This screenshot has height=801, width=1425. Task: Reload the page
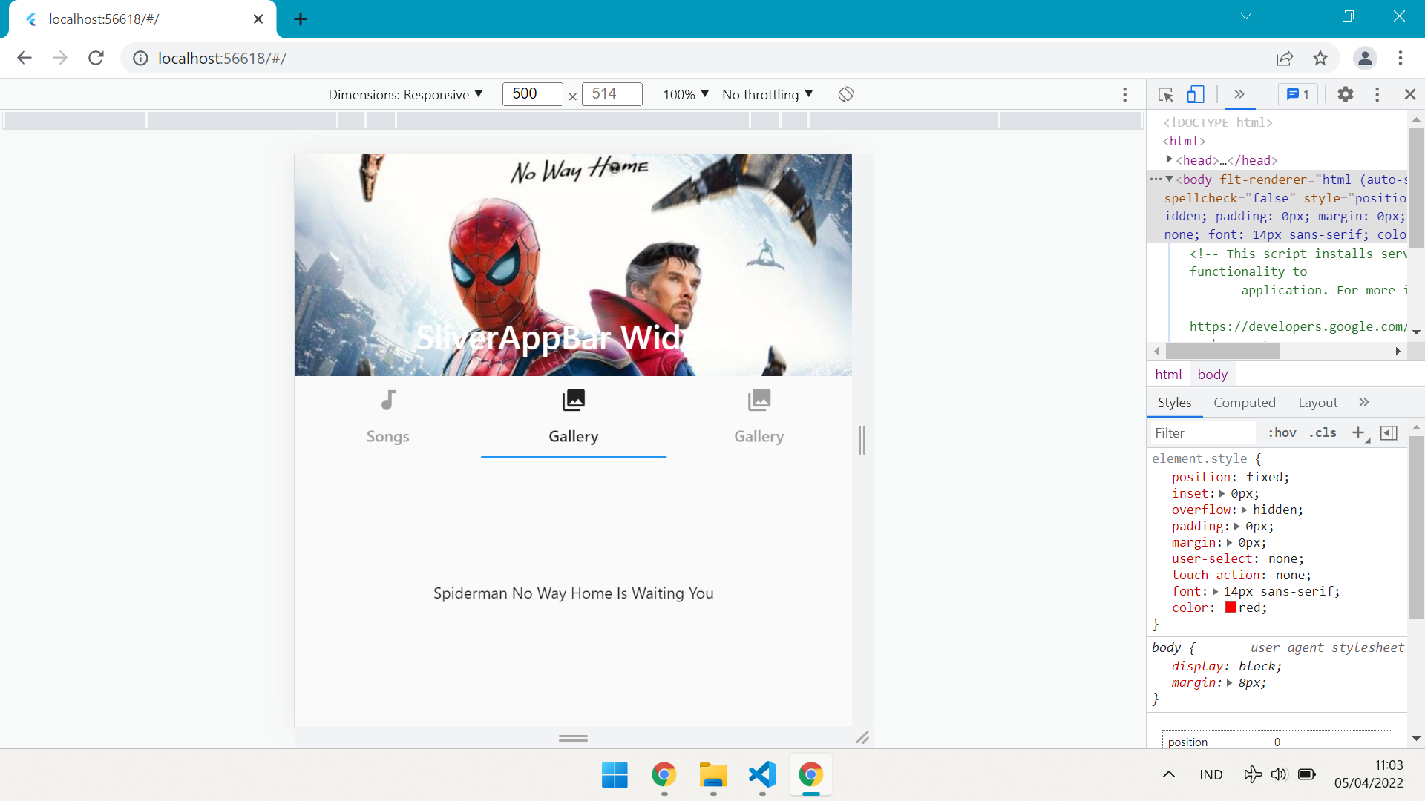[96, 58]
